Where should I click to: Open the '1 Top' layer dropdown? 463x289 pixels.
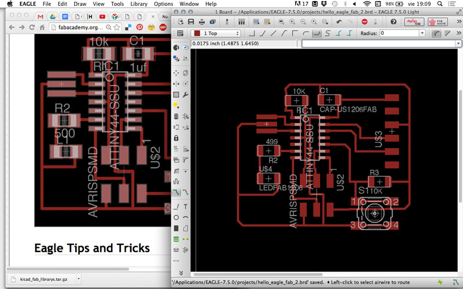[215, 34]
